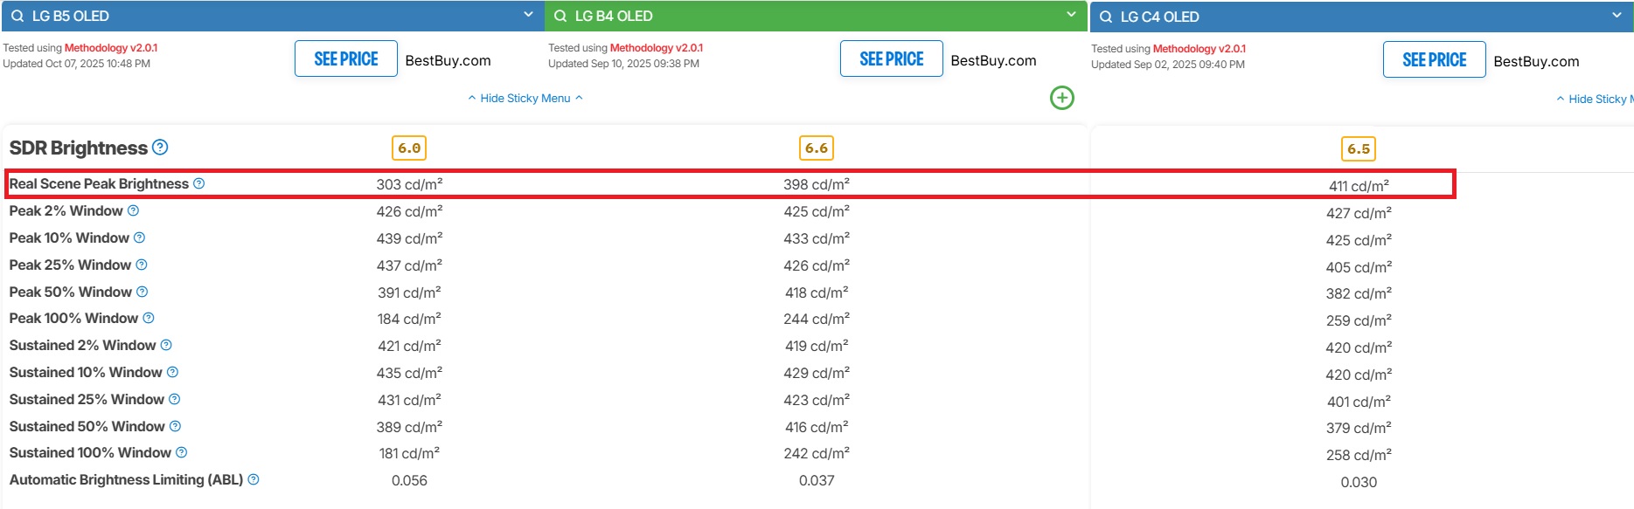The width and height of the screenshot is (1634, 509).
Task: Open help icon for Real Scene Peak Brightness
Action: click(199, 183)
